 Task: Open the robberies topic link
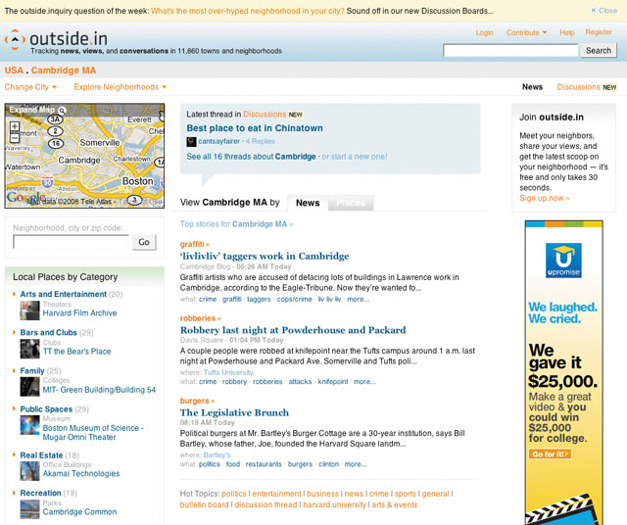[x=200, y=318]
